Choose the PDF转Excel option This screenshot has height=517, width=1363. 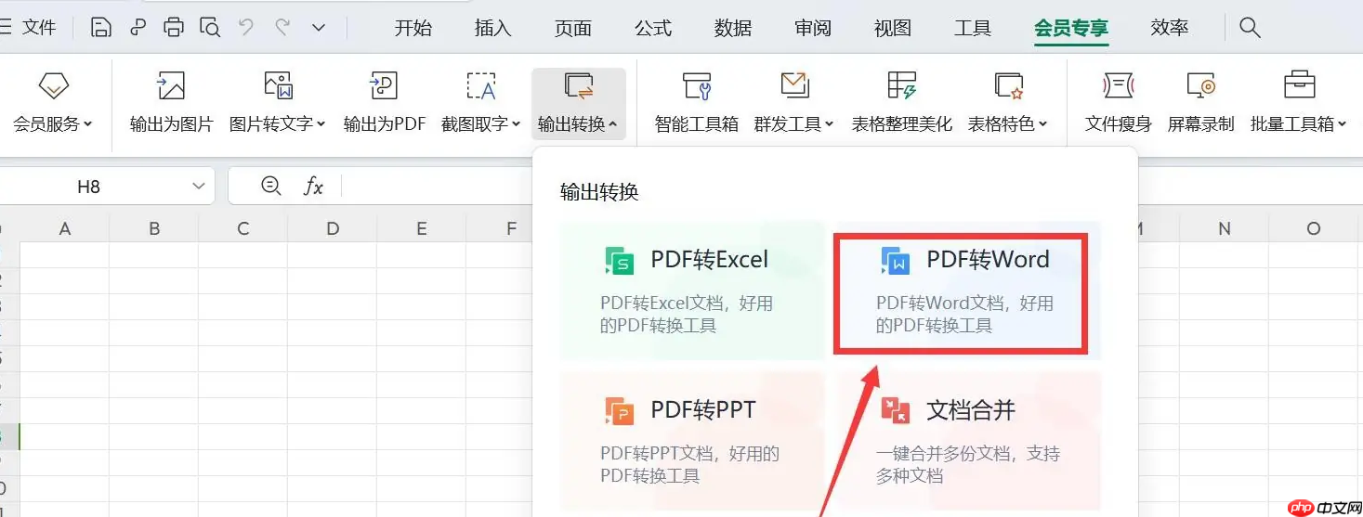(x=692, y=291)
